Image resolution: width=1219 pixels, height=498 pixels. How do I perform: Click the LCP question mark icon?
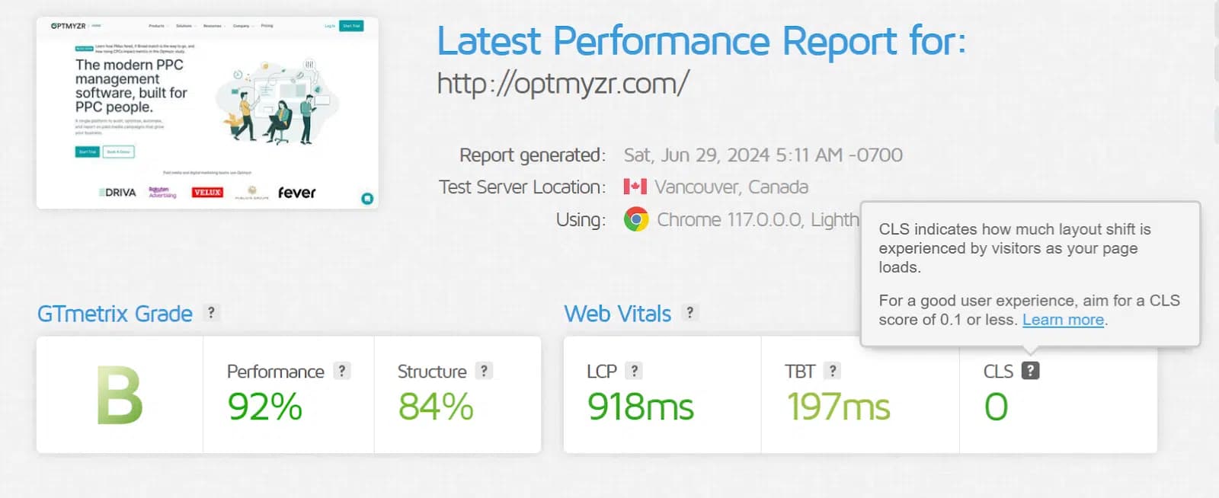634,371
